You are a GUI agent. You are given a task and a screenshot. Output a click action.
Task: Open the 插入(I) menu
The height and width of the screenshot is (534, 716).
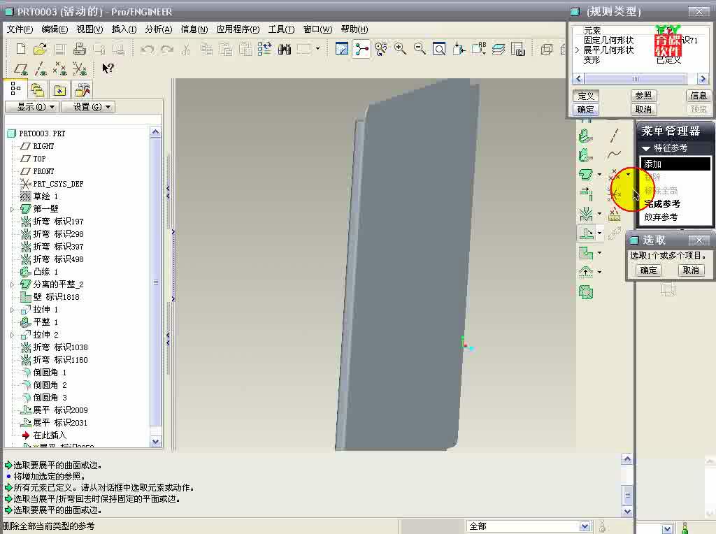[124, 29]
